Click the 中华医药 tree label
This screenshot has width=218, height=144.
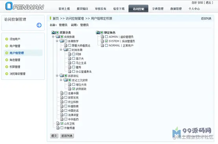(73, 119)
